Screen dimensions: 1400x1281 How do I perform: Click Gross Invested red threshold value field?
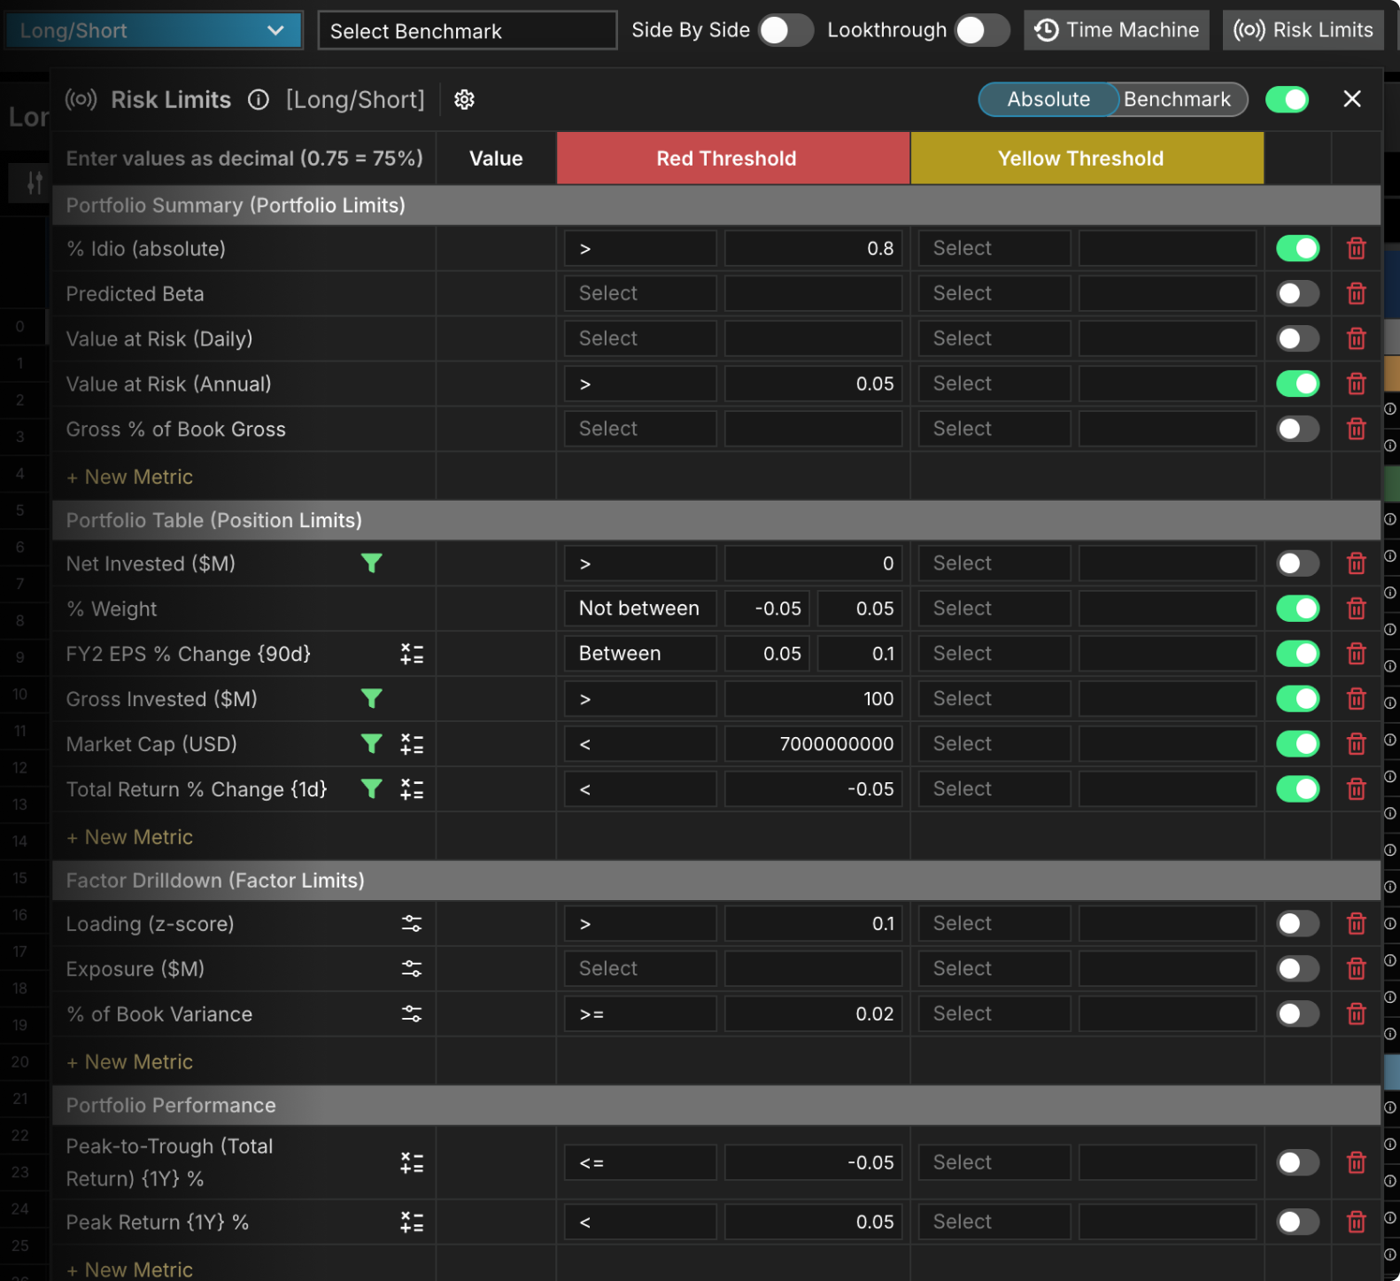tap(813, 699)
